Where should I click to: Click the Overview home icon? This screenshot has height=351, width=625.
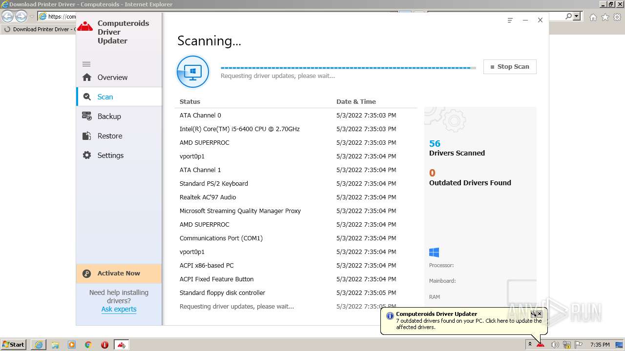click(x=87, y=77)
